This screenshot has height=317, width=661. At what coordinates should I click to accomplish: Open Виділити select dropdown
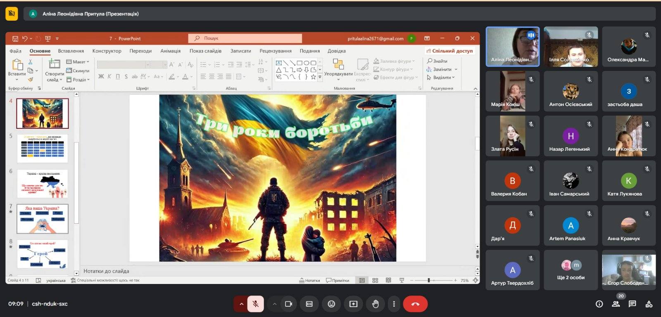click(x=441, y=78)
